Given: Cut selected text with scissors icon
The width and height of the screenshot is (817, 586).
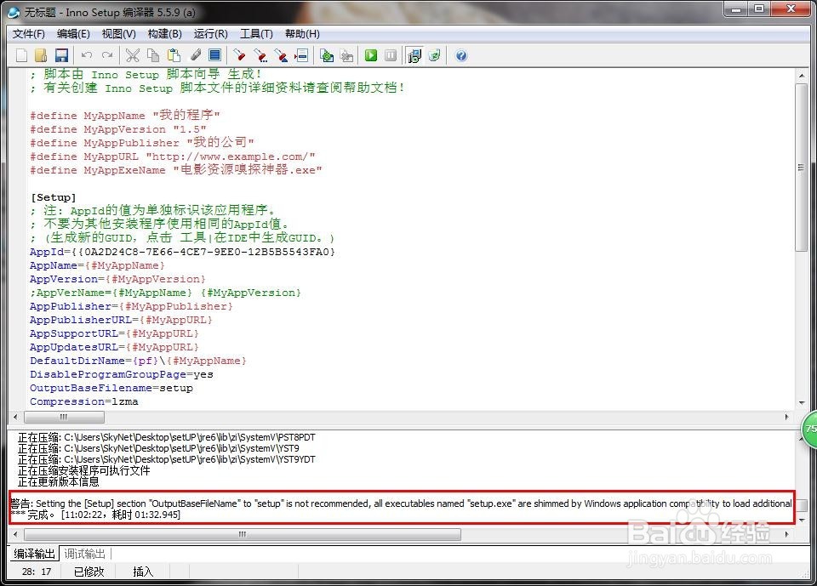Looking at the screenshot, I should [x=133, y=55].
